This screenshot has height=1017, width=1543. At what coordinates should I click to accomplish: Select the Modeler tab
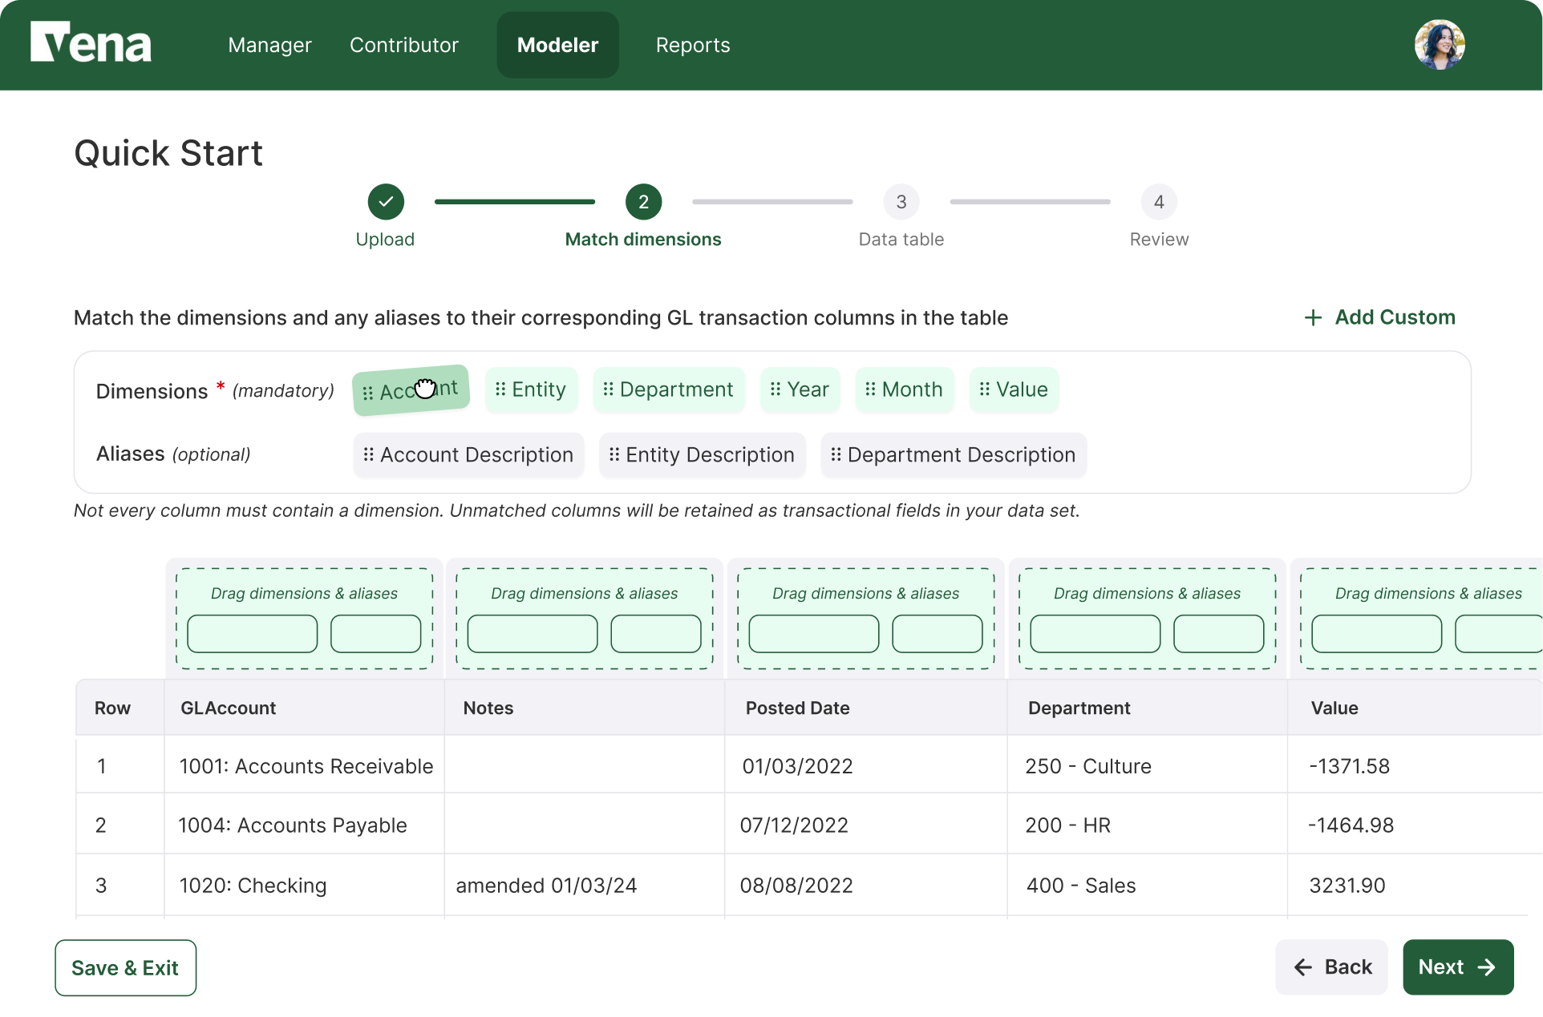pyautogui.click(x=558, y=45)
